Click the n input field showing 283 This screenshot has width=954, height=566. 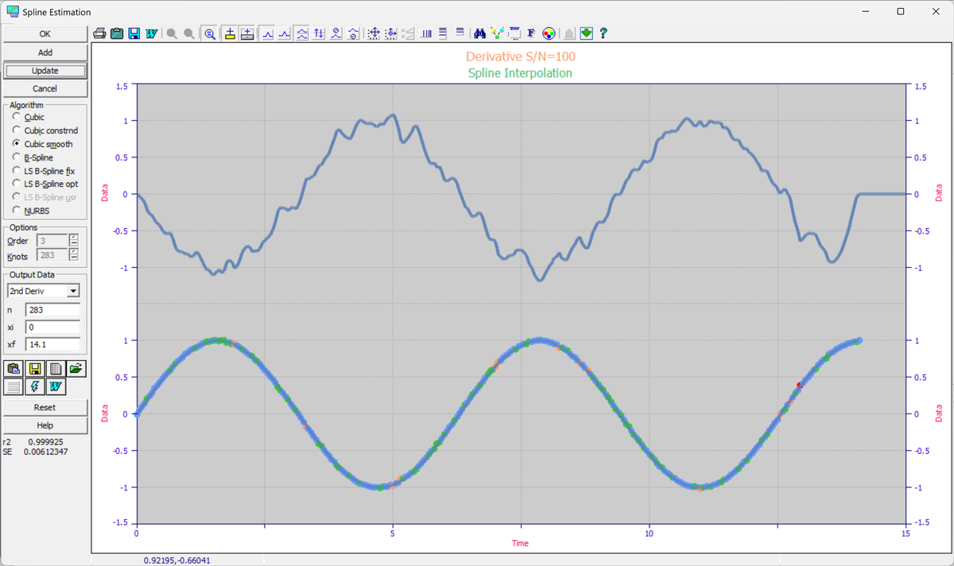tap(52, 309)
